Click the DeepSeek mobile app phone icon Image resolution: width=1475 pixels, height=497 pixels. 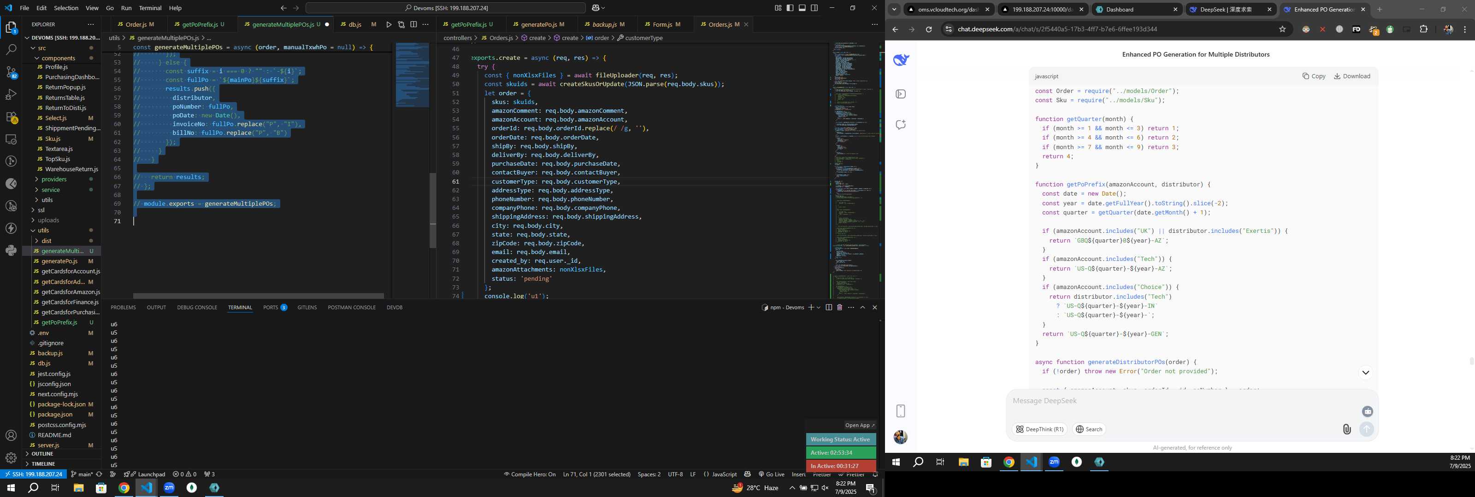pos(901,410)
